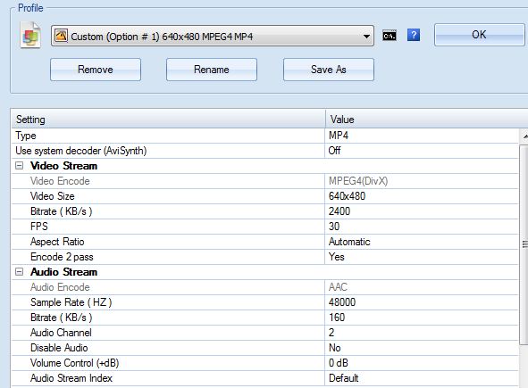Open help via blue question mark icon
The height and width of the screenshot is (388, 528).
[x=414, y=35]
